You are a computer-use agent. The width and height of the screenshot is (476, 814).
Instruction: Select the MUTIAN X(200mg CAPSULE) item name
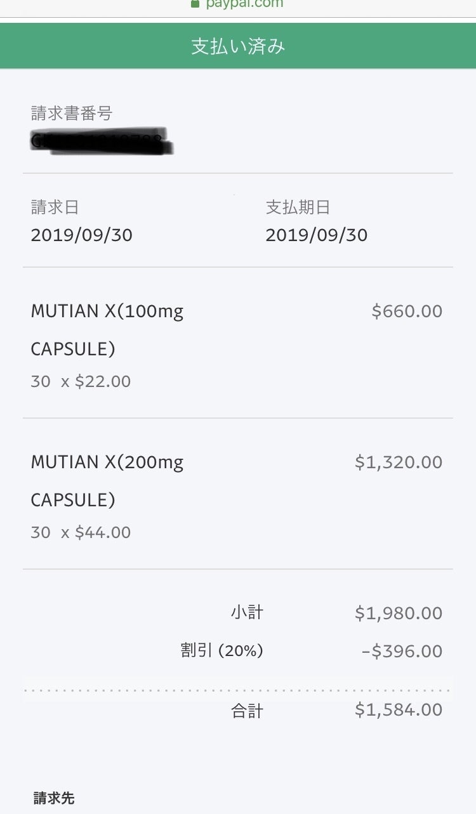click(x=107, y=481)
